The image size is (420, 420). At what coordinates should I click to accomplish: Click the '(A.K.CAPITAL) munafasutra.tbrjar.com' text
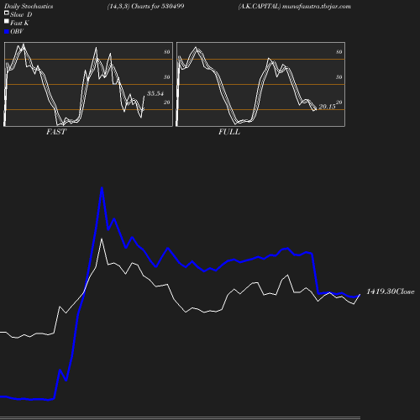tap(294, 7)
